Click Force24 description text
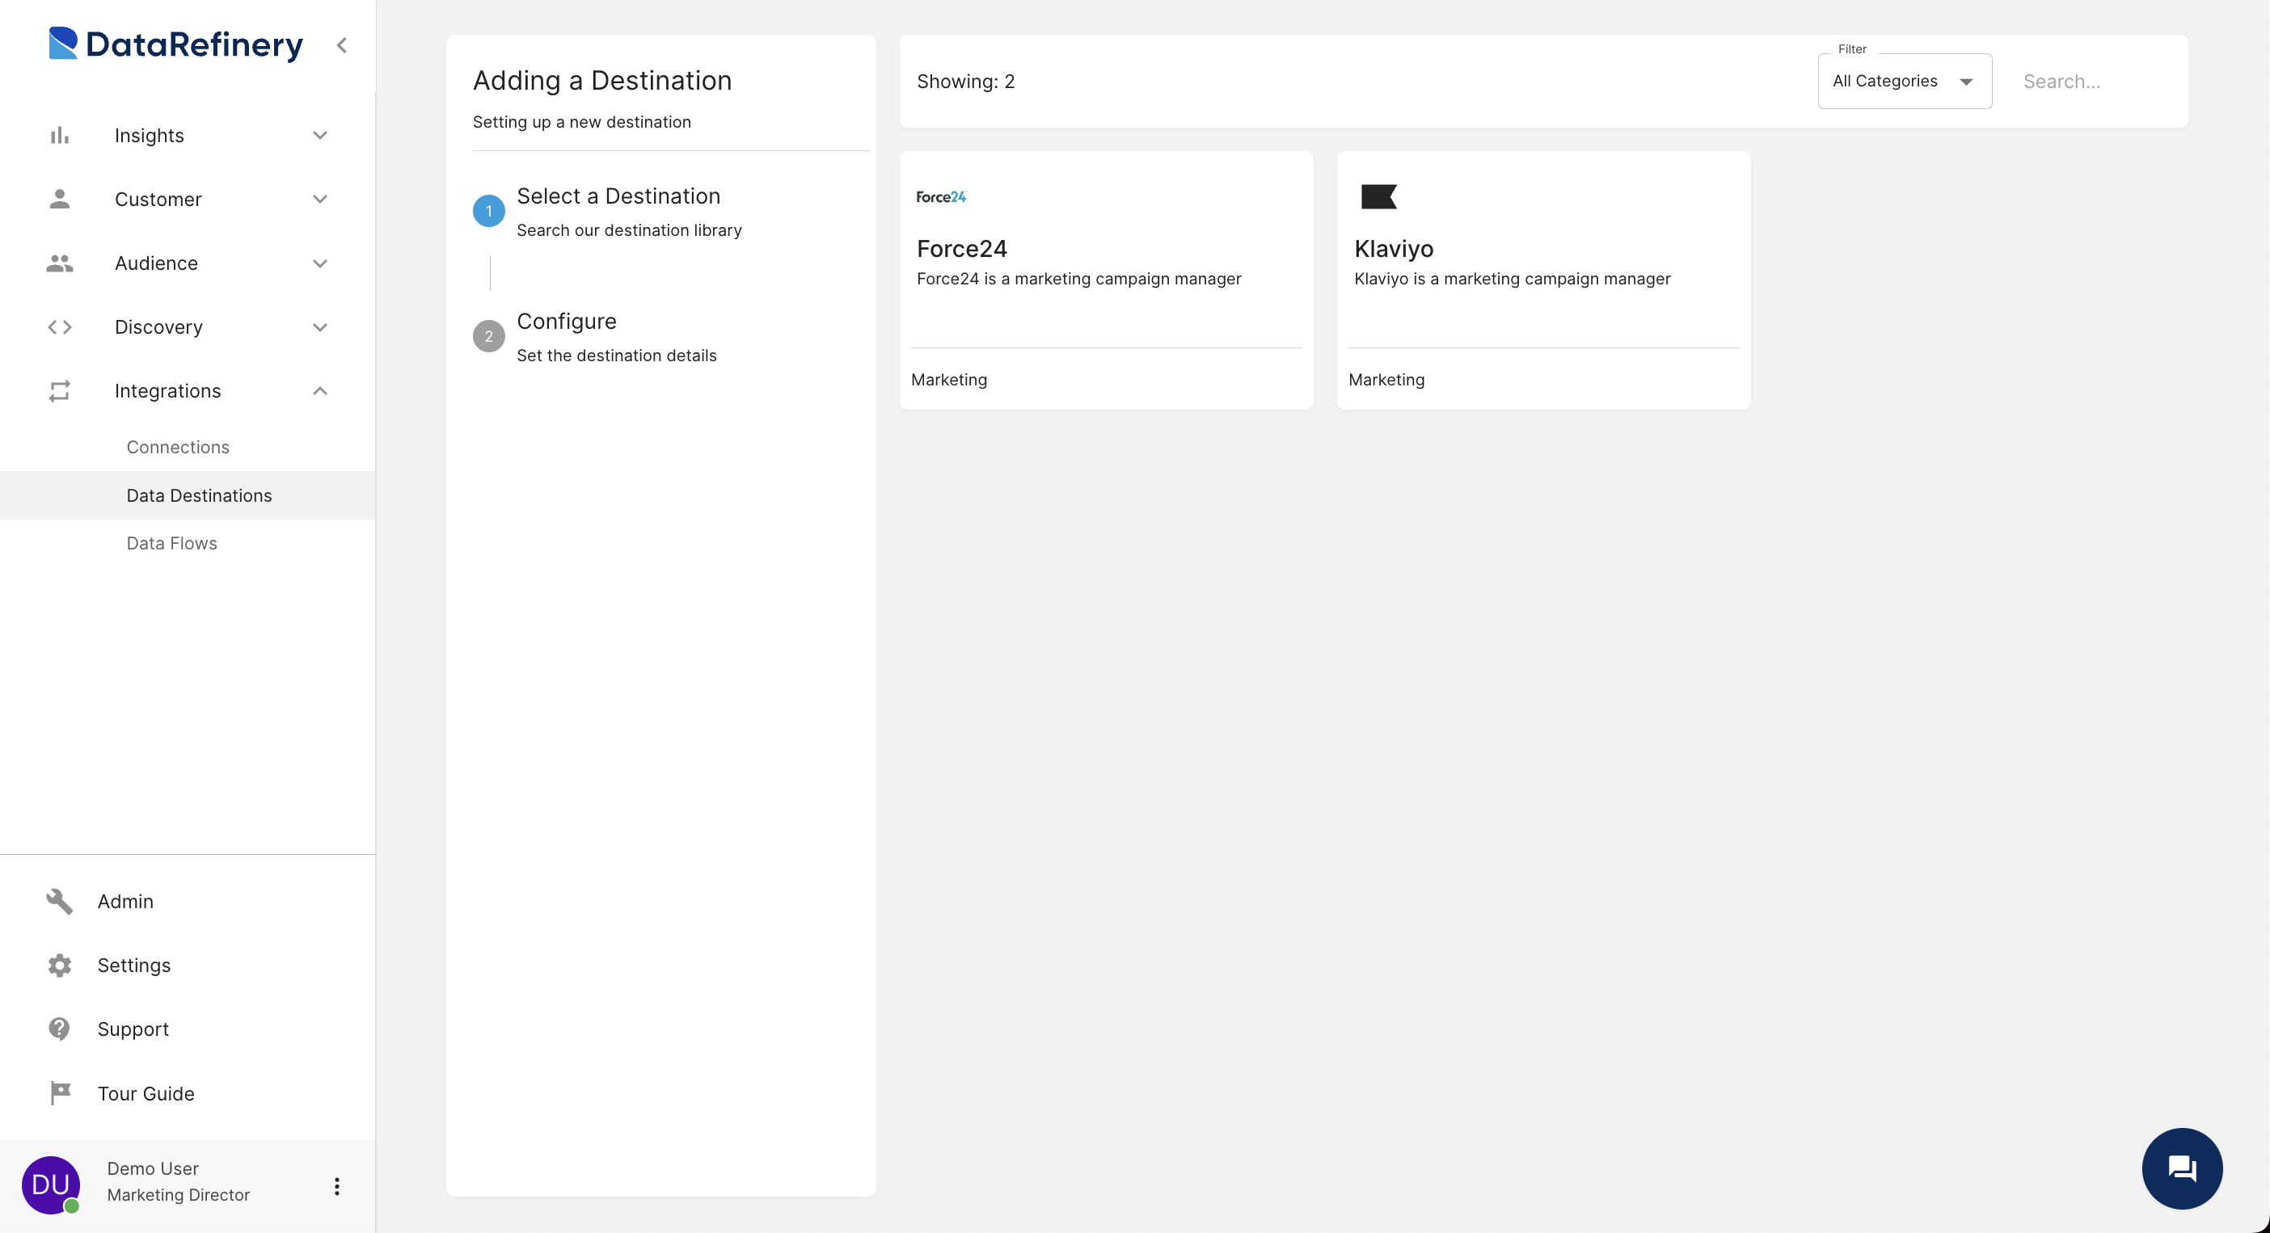 click(1078, 278)
